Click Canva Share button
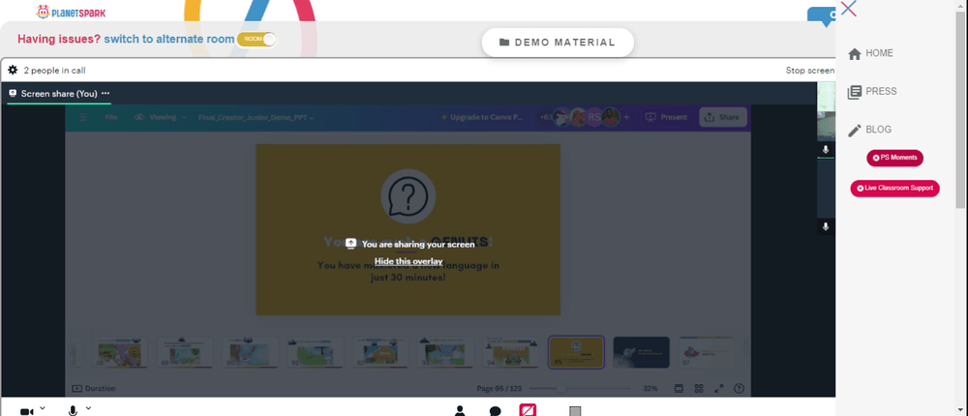 pos(722,117)
